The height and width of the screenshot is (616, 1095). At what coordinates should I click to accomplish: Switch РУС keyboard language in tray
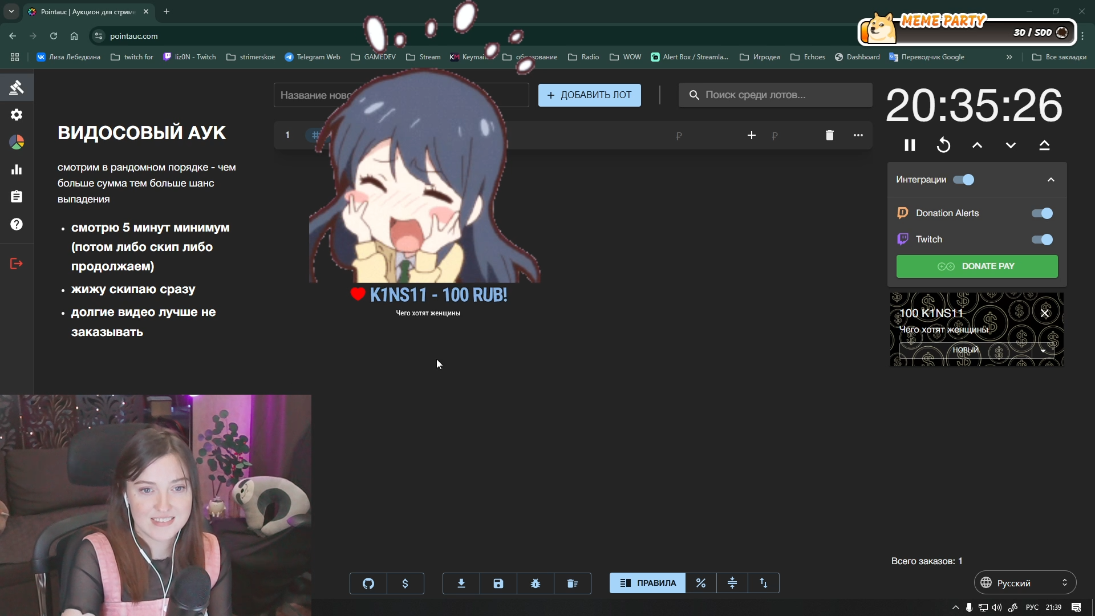point(1032,607)
